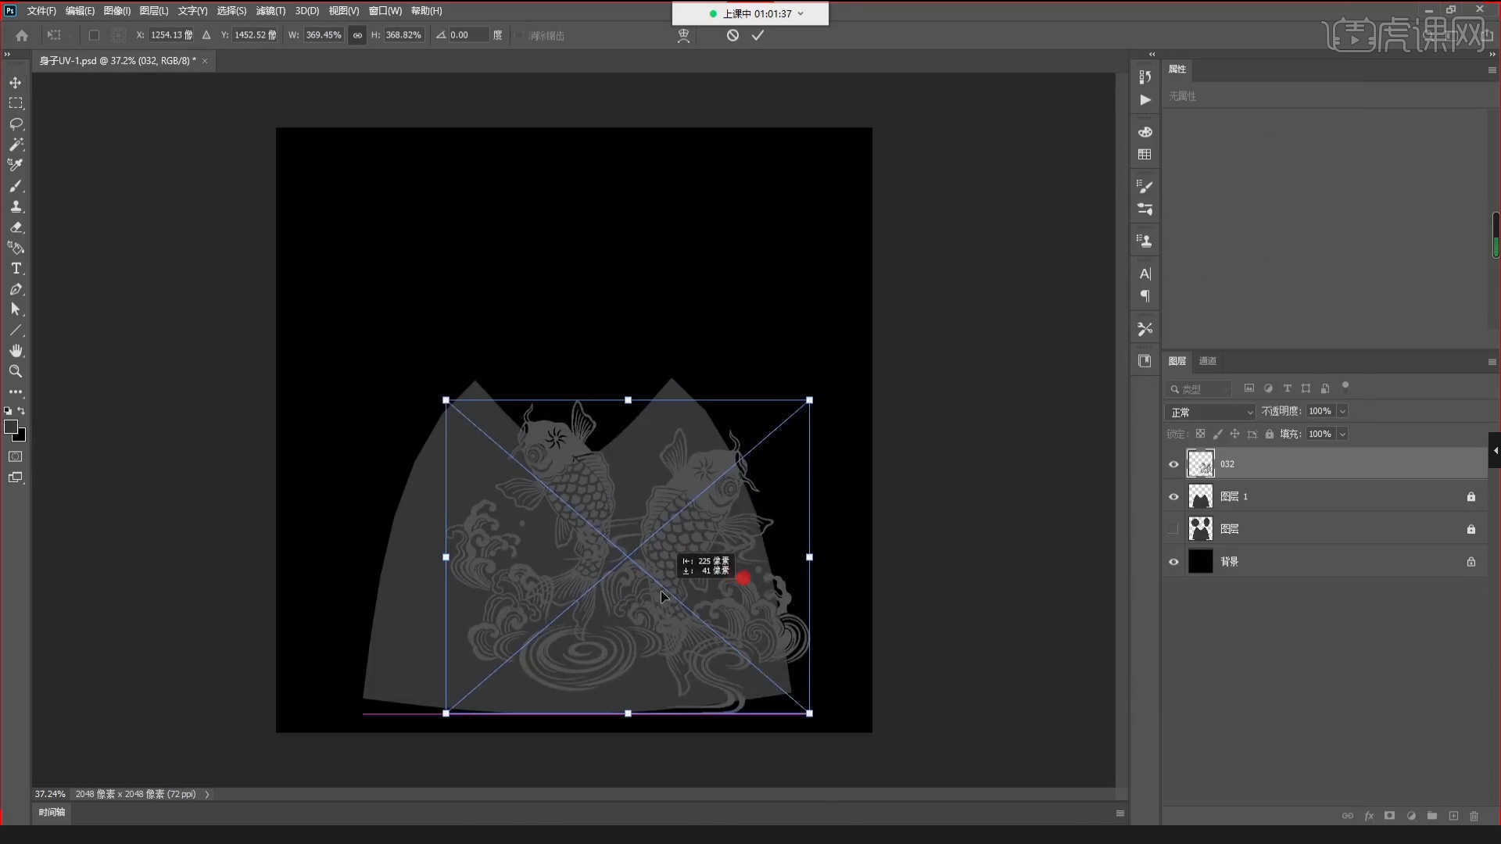Select the Hand tool

point(16,351)
